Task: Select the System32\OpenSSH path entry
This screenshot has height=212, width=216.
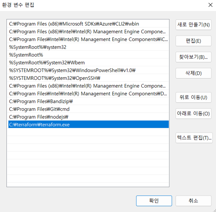Action: coord(89,78)
